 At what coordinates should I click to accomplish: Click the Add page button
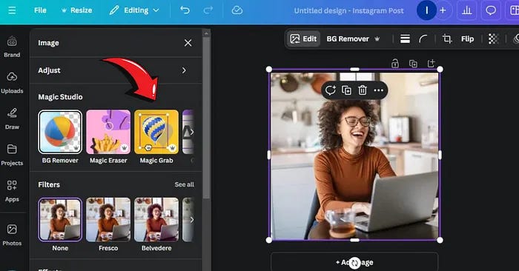point(354,262)
